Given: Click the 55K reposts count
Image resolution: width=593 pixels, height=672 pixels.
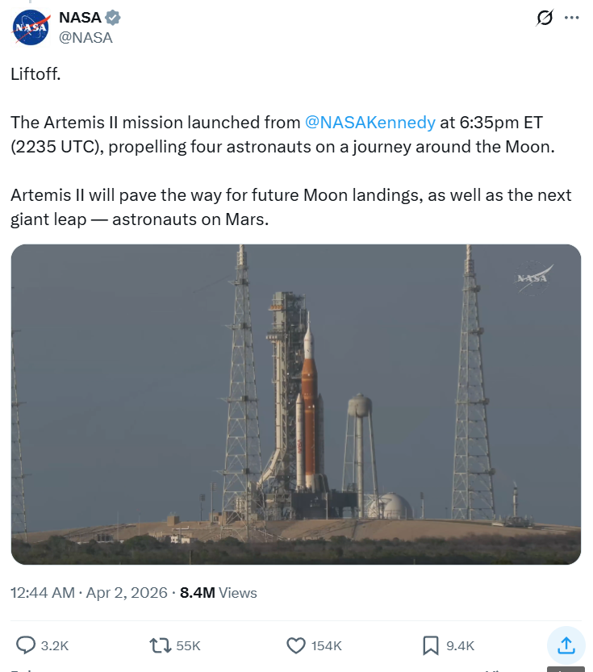Looking at the screenshot, I should tap(188, 645).
